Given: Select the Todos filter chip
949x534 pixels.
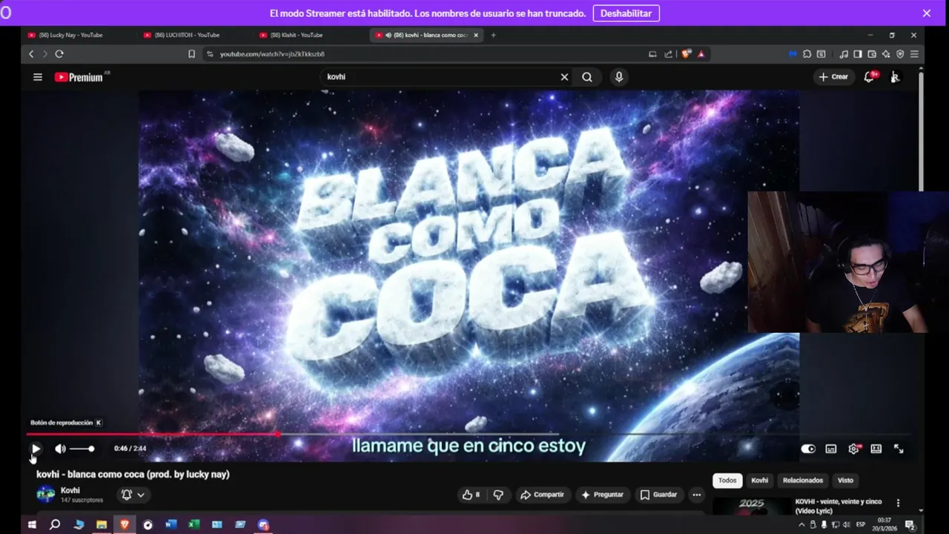Looking at the screenshot, I should coord(727,481).
